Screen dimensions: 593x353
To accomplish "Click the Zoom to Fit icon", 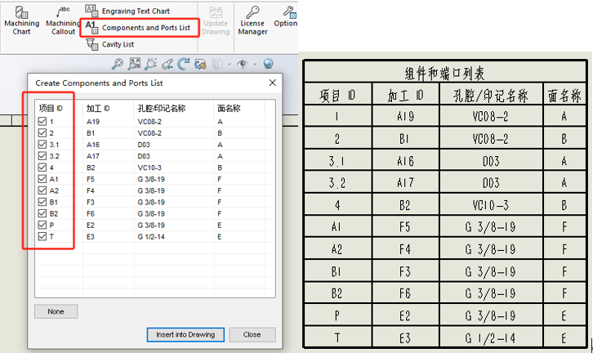I will click(134, 64).
